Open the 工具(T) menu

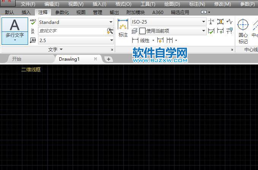[148, 4]
